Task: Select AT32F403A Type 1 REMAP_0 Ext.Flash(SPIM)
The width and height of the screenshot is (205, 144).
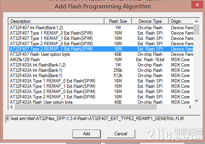Action: click(101, 81)
